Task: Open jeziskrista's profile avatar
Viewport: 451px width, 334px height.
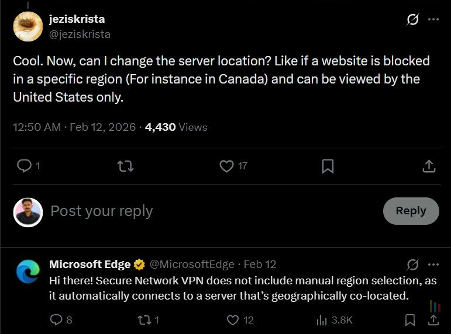Action: point(27,26)
